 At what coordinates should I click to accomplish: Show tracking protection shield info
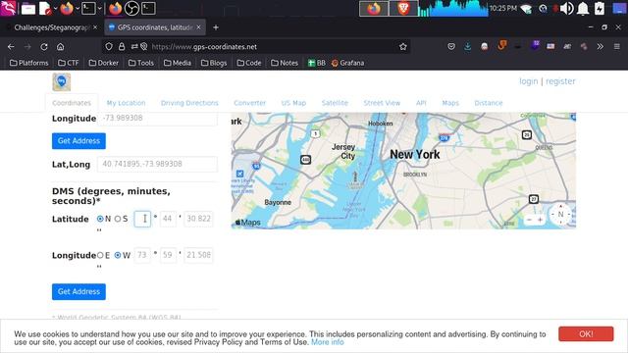pos(109,46)
